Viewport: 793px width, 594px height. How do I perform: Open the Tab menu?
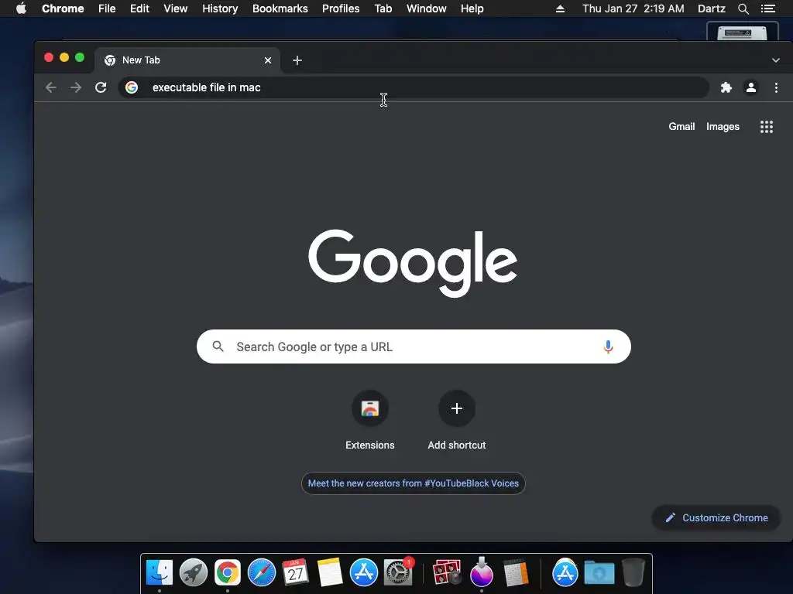pos(383,9)
